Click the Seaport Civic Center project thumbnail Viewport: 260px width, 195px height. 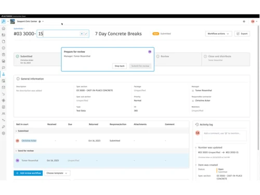pos(12,21)
